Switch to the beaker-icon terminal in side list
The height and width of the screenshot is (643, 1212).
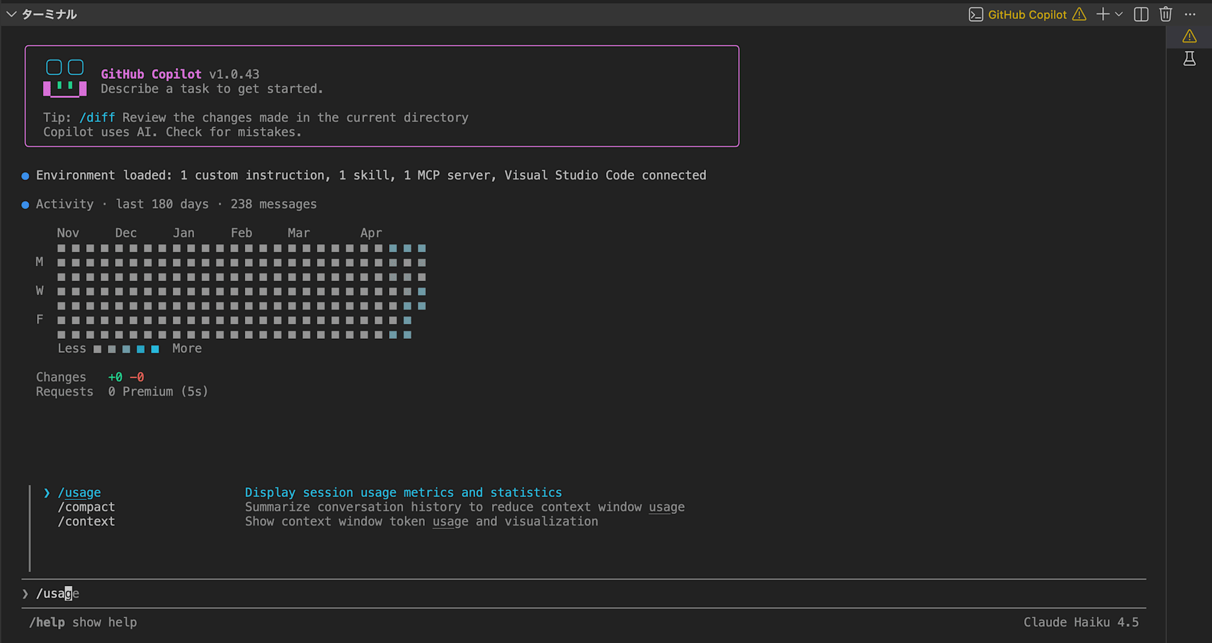point(1190,59)
